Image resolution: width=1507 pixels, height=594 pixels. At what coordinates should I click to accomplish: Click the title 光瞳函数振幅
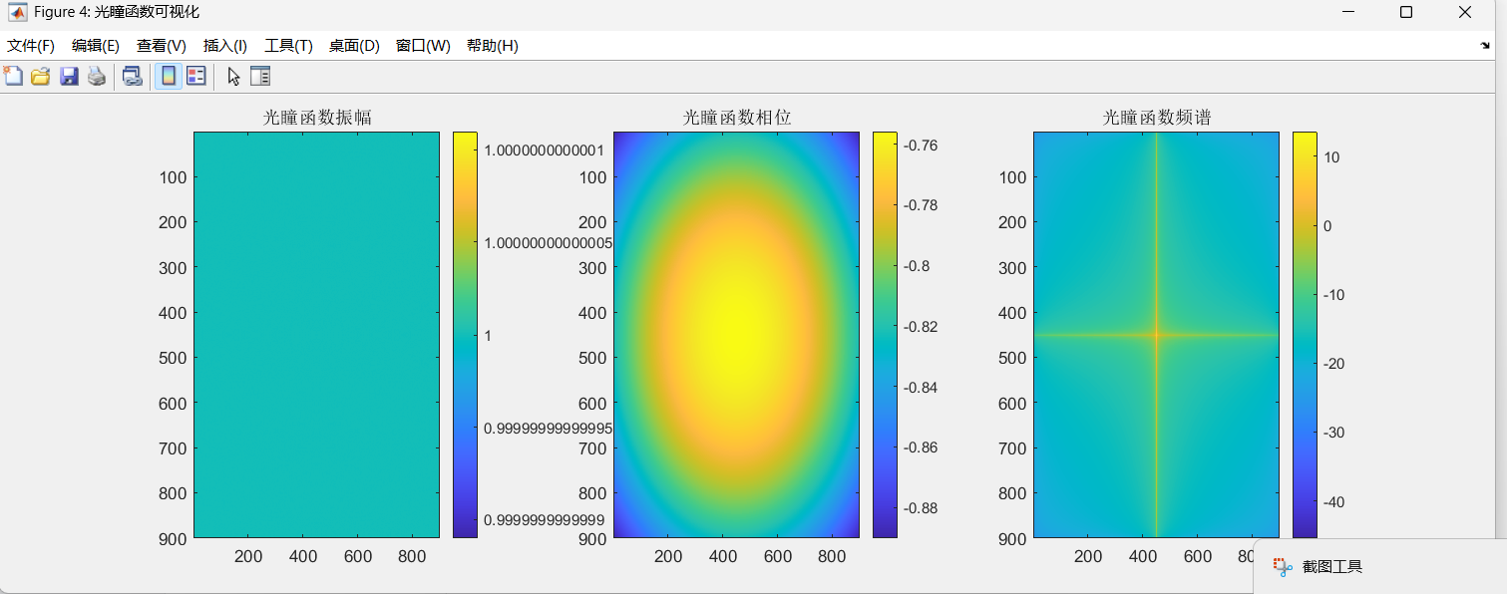[x=317, y=118]
